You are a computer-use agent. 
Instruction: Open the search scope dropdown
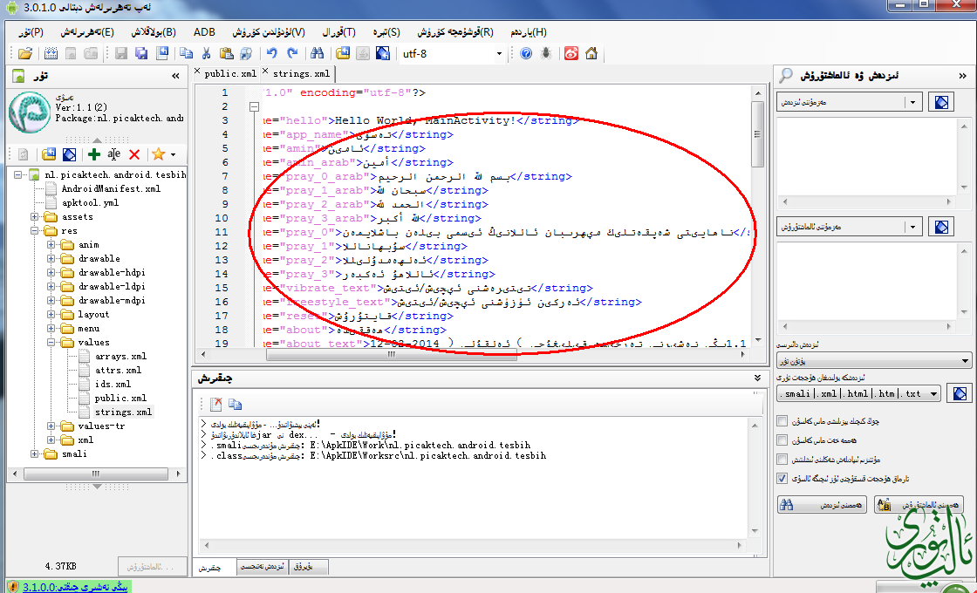(873, 361)
